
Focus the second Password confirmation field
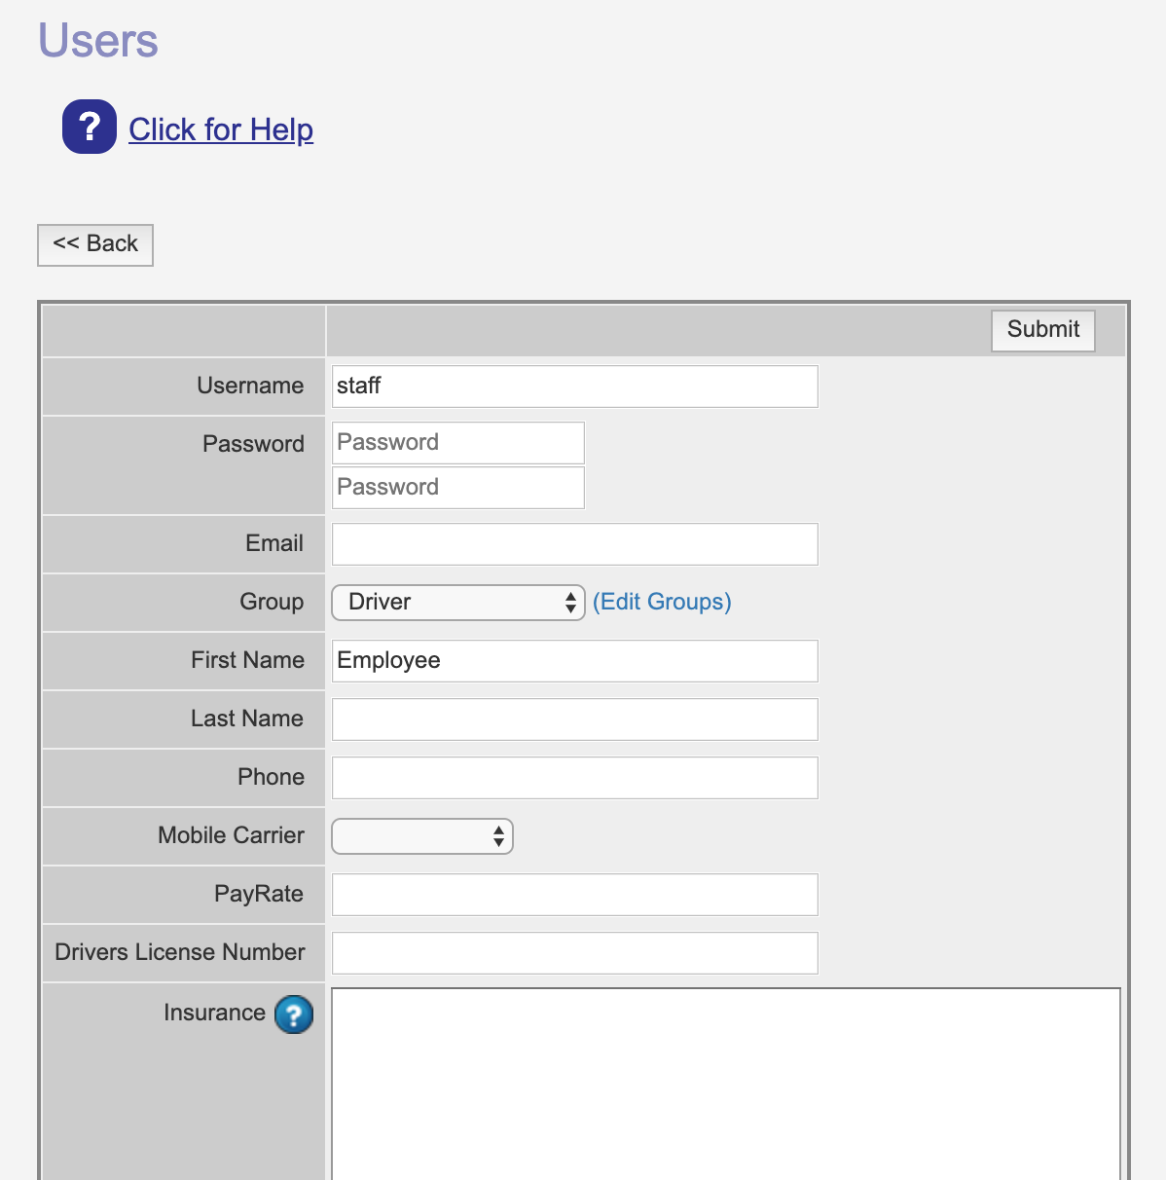tap(457, 488)
